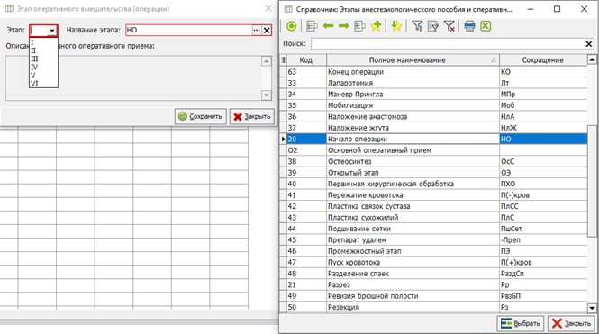The height and width of the screenshot is (334, 599).
Task: Select row Наложение анастомоза
Action: tap(433, 116)
